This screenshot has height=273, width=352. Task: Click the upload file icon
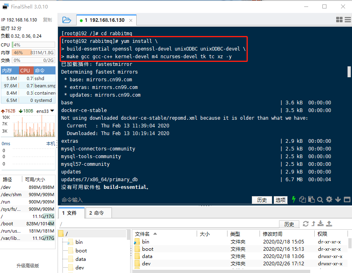pos(329,223)
